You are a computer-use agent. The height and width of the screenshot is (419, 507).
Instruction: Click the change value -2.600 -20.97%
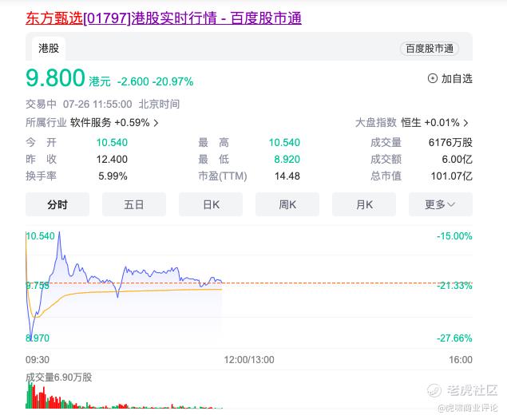coord(155,81)
